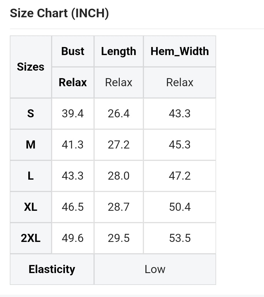Click the Hem_Width column header
This screenshot has width=264, height=297.
coord(179,51)
